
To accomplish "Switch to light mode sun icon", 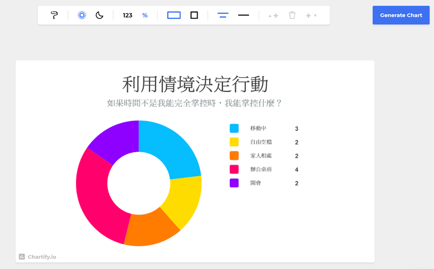I will pos(81,15).
